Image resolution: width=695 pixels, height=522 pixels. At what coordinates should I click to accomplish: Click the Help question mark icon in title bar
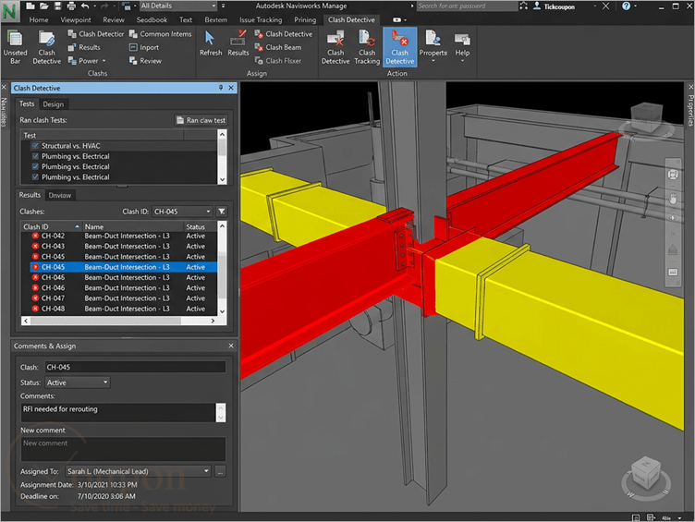[x=626, y=6]
